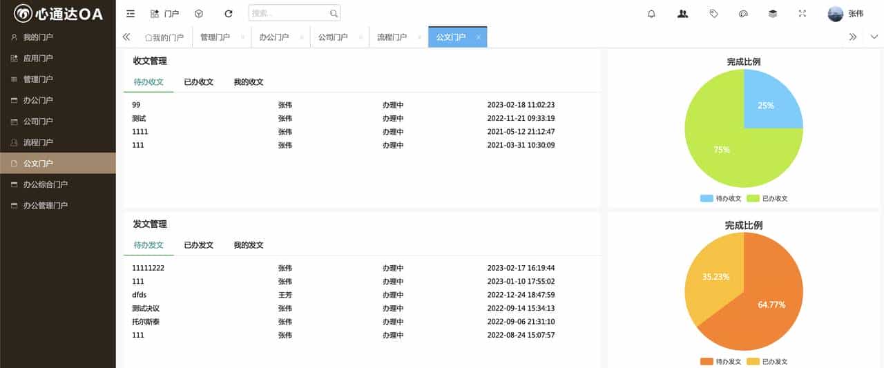This screenshot has height=368, width=884.
Task: Click the magnifier icon in the search box
Action: (x=334, y=13)
